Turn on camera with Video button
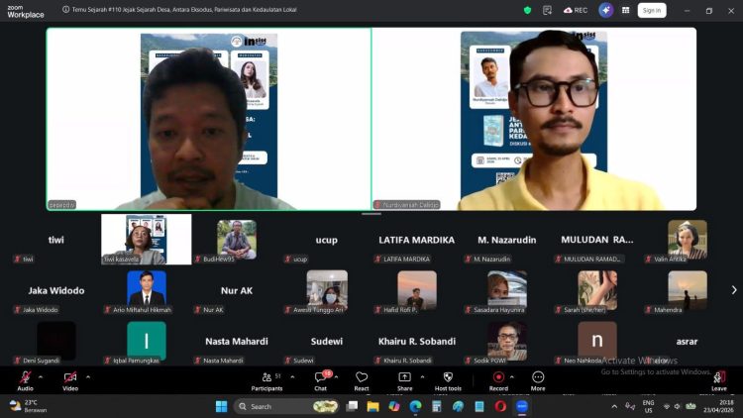This screenshot has height=418, width=743. [x=70, y=377]
